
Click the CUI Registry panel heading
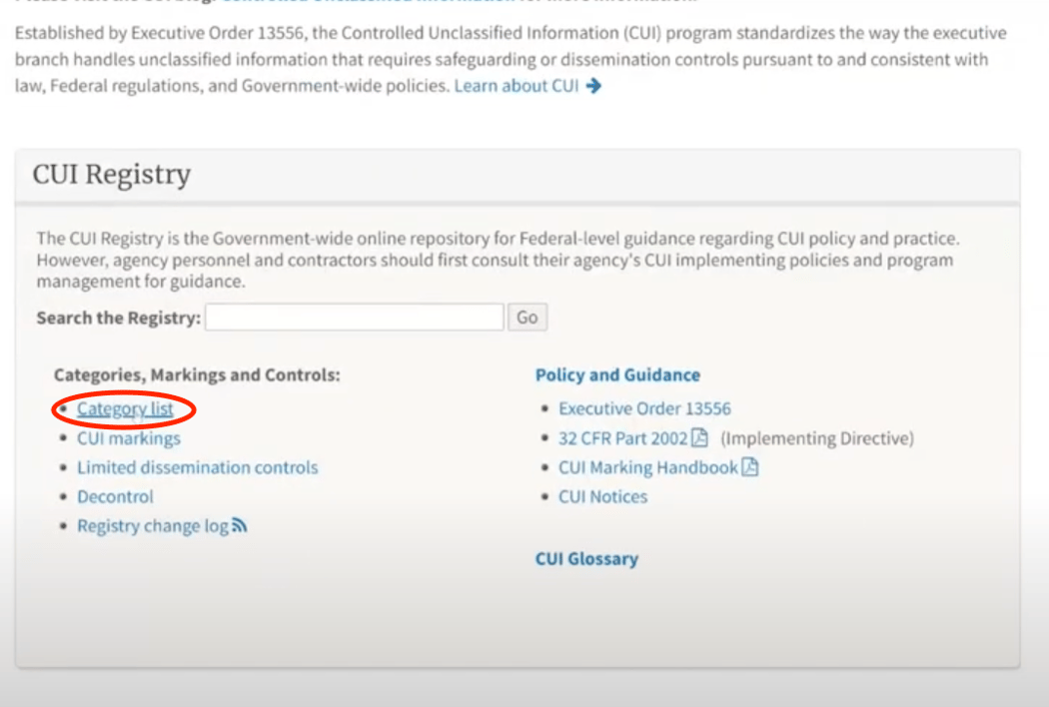point(112,175)
